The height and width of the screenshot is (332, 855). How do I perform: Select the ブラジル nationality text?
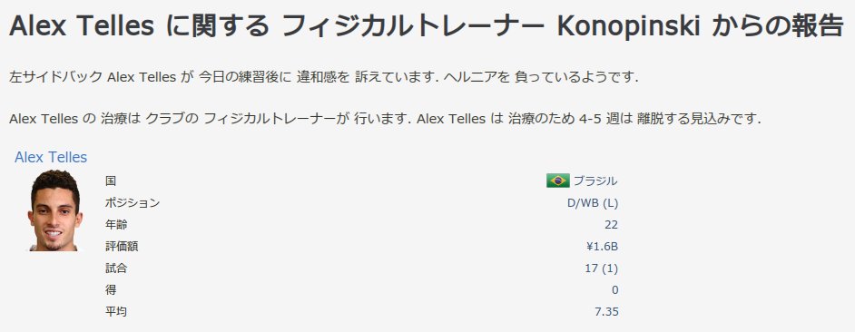(595, 181)
